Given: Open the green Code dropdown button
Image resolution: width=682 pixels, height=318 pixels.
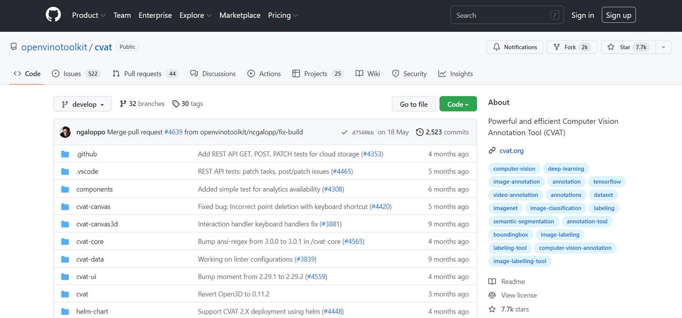Looking at the screenshot, I should tap(458, 104).
